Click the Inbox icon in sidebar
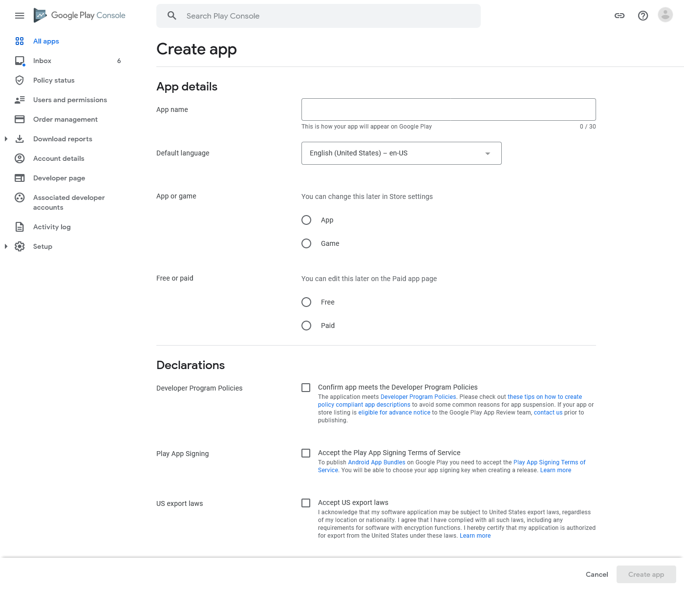The width and height of the screenshot is (684, 589). point(20,61)
